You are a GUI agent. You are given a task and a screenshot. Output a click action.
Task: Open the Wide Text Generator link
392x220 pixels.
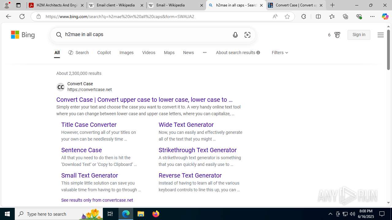186,125
